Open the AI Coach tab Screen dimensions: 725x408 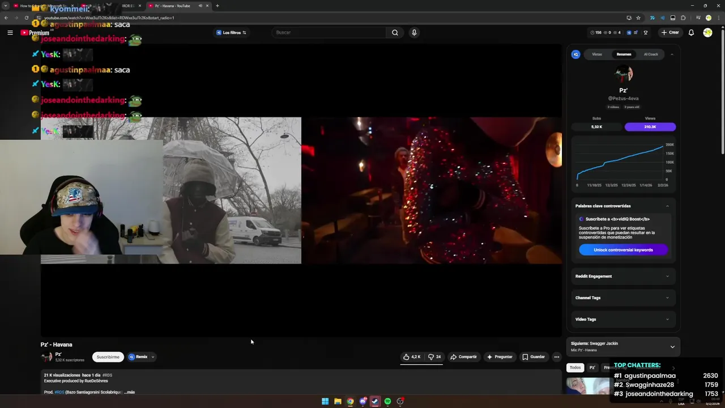[651, 54]
